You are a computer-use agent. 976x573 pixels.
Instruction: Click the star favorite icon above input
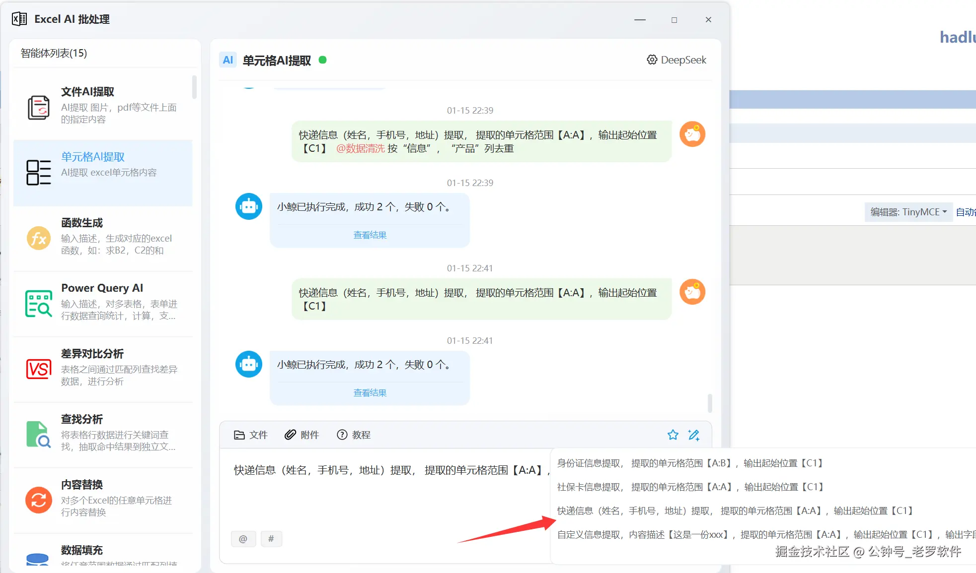673,435
